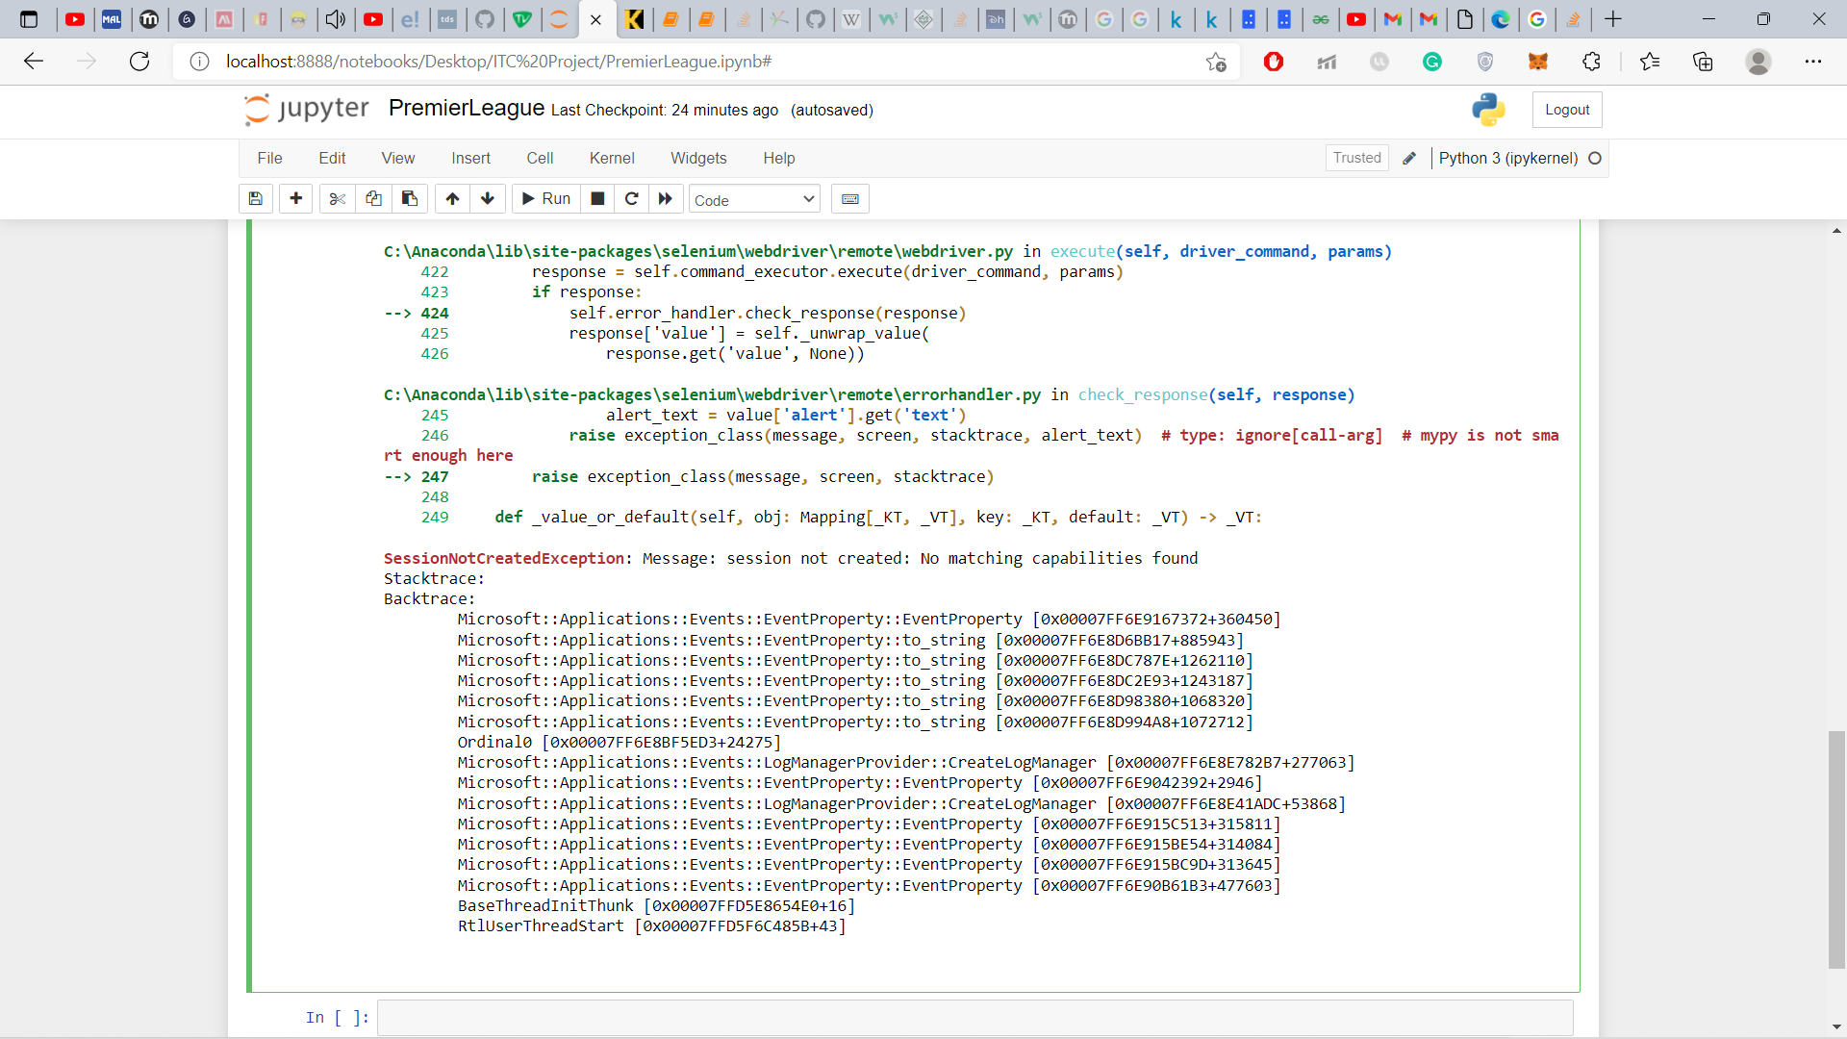Switch to the Wikipedia tab
Screen dimensions: 1847x1039
[x=851, y=19]
